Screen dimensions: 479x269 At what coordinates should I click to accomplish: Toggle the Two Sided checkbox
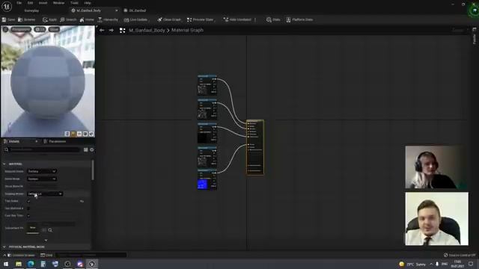pos(28,201)
